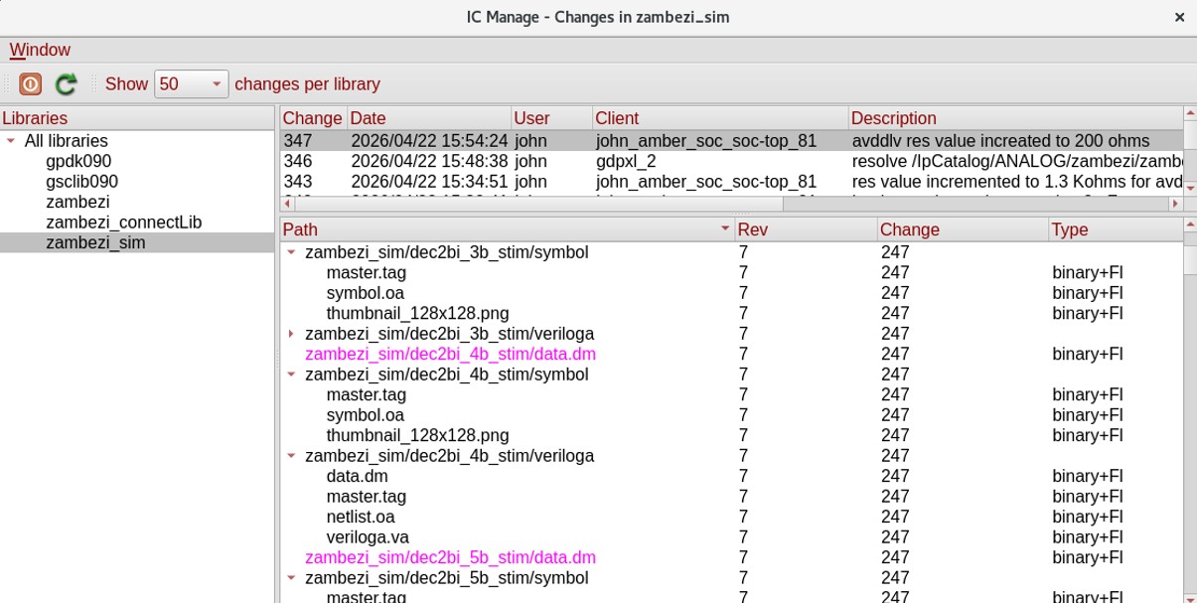Image resolution: width=1197 pixels, height=603 pixels.
Task: Close the IC Manage window
Action: (1179, 17)
